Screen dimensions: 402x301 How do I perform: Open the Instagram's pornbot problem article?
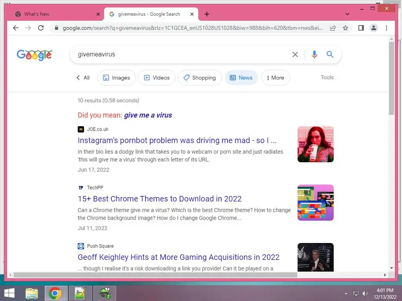[177, 140]
